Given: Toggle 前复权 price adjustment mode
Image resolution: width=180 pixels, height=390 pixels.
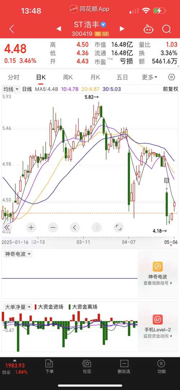Looking at the screenshot, I should coord(171,89).
